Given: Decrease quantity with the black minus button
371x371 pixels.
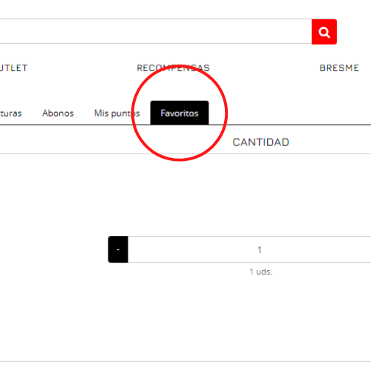Looking at the screenshot, I should click(118, 249).
